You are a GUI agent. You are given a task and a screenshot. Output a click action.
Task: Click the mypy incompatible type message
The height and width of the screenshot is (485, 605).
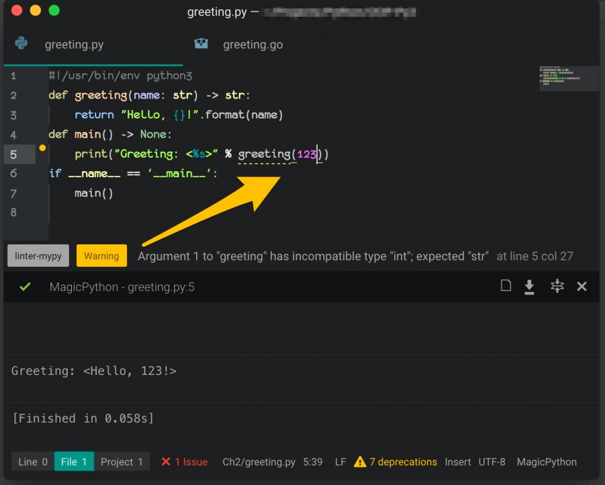click(313, 256)
